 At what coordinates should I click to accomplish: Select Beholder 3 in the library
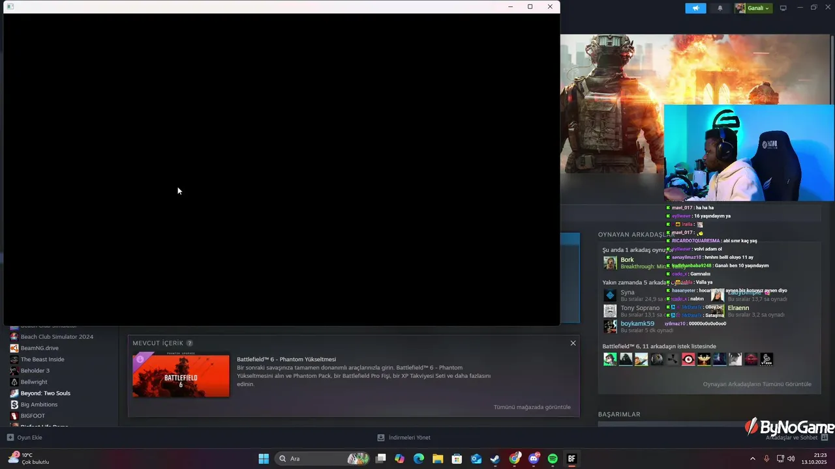[35, 371]
